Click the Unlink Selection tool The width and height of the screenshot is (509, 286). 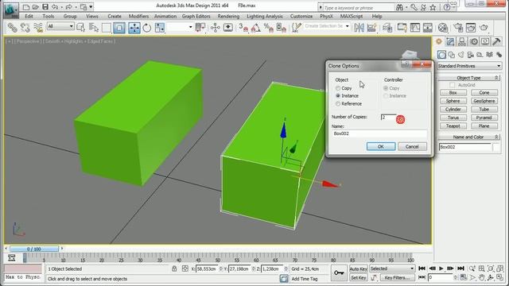coord(25,28)
